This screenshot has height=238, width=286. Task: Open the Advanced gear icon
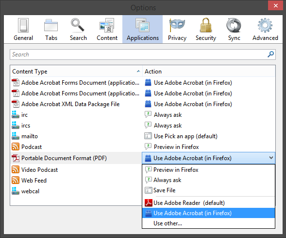click(x=265, y=25)
